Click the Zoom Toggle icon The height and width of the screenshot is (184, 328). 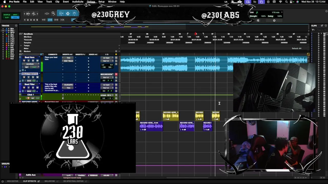(47, 14)
